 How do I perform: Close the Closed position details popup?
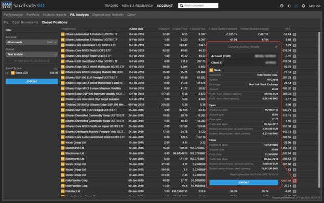pyautogui.click(x=276, y=47)
